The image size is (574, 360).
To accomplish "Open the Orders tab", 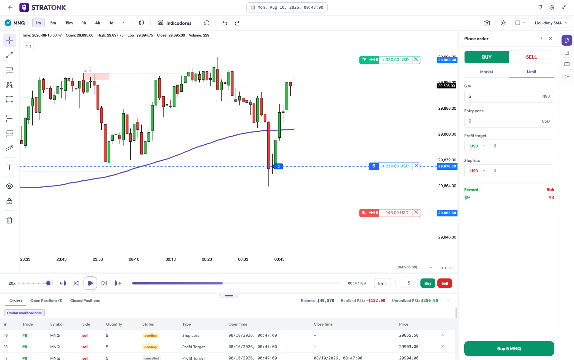I will click(16, 301).
